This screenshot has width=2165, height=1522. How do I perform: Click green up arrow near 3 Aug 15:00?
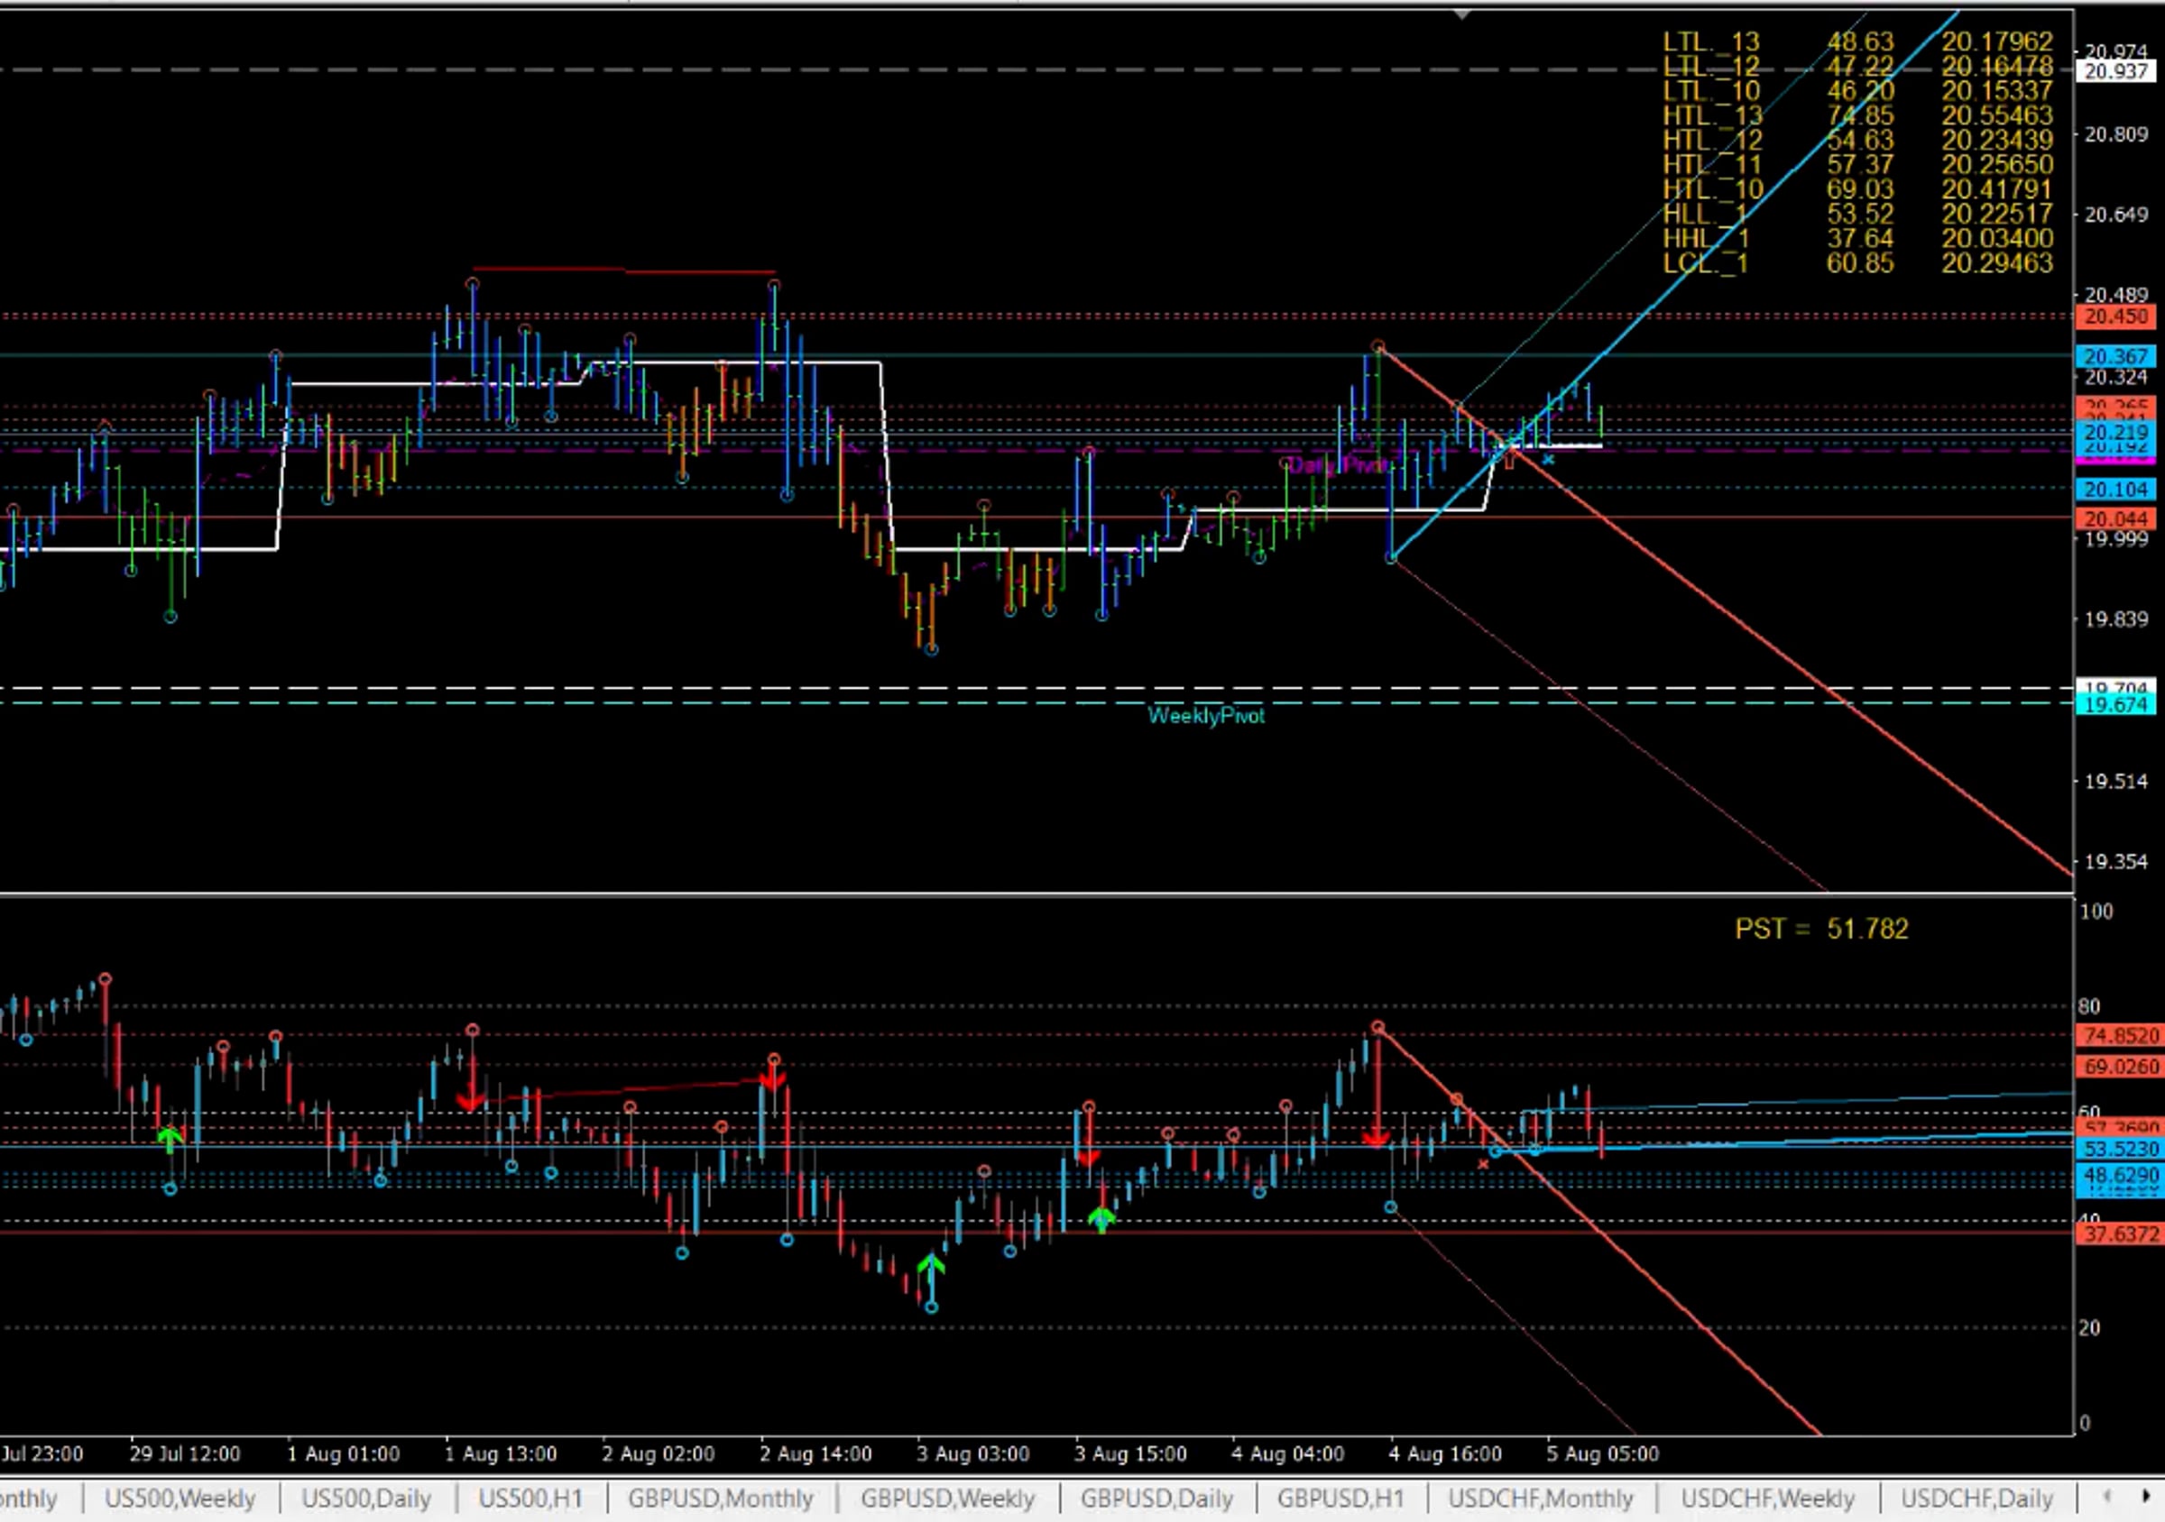1101,1221
